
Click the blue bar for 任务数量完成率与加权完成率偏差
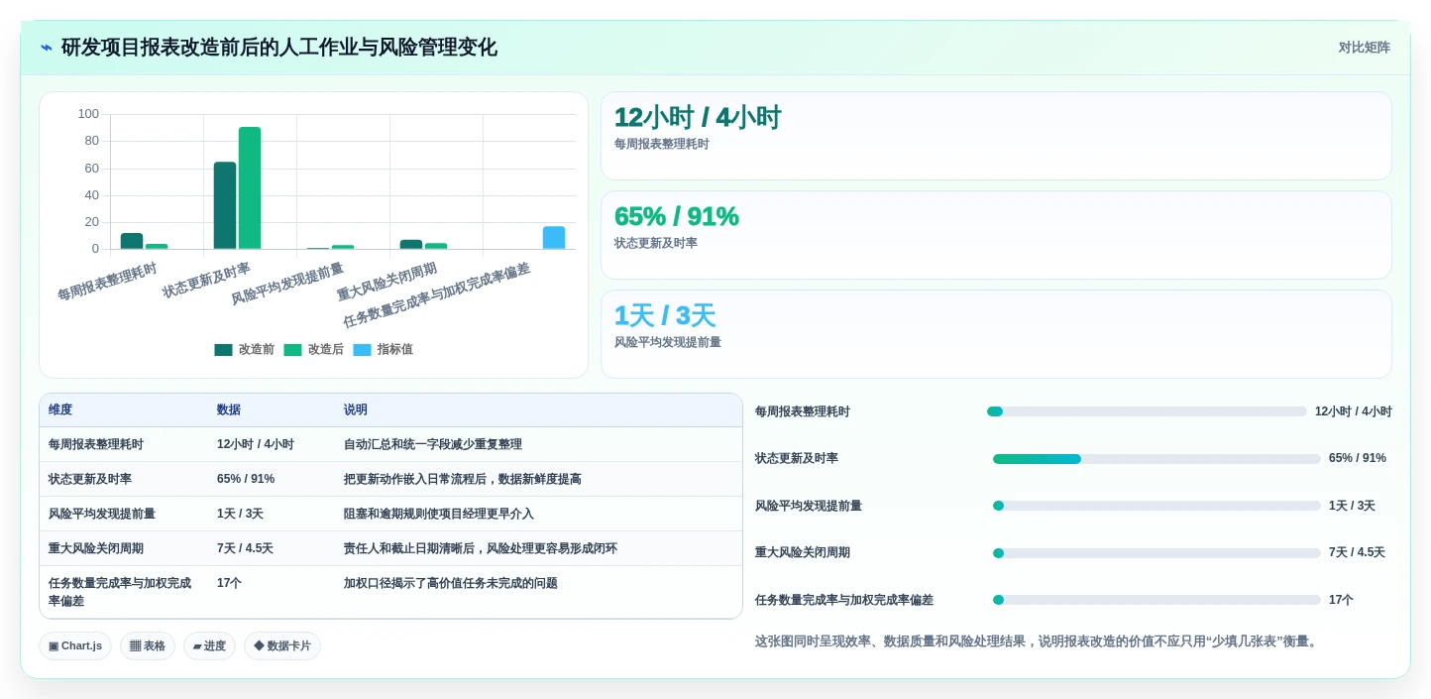pos(554,237)
